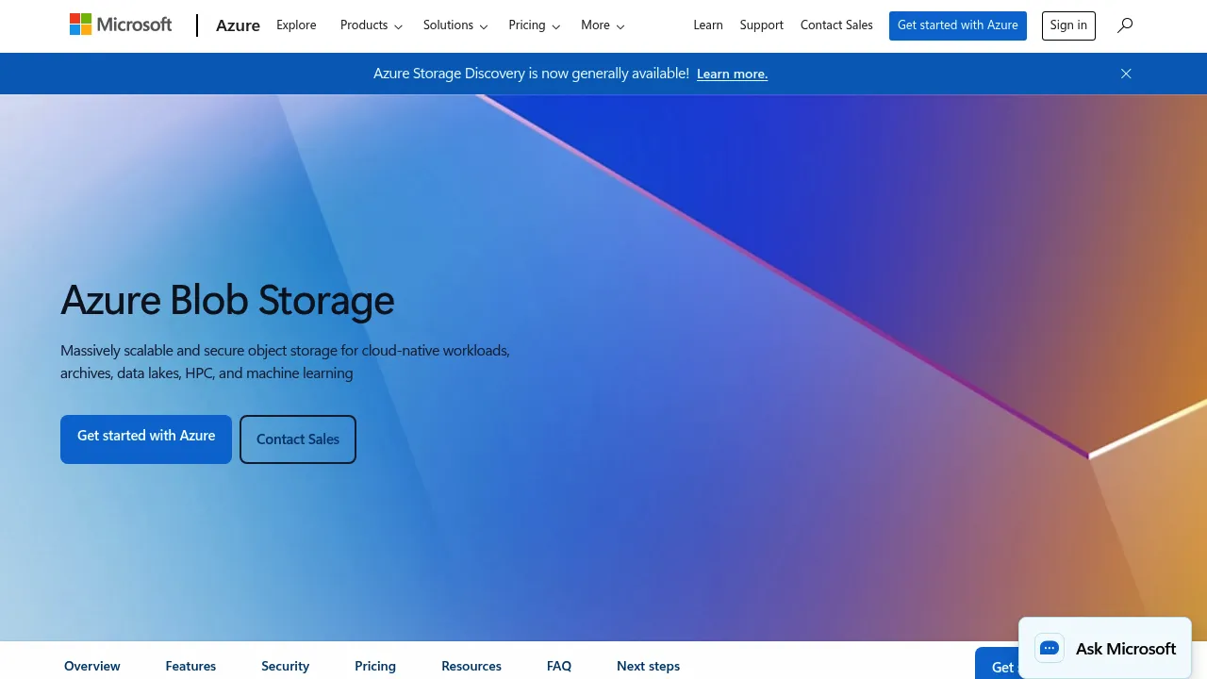The width and height of the screenshot is (1207, 679).
Task: Jump to the Next steps section tab
Action: point(648,666)
